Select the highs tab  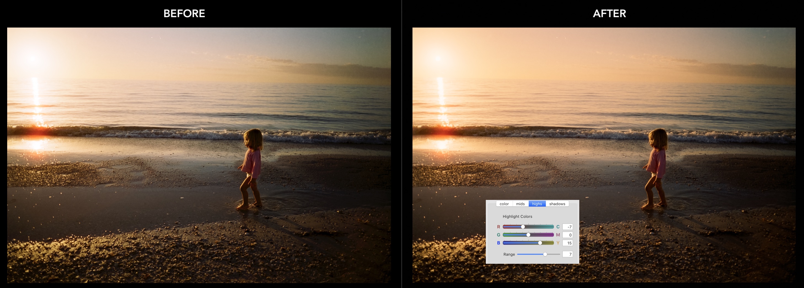click(537, 204)
